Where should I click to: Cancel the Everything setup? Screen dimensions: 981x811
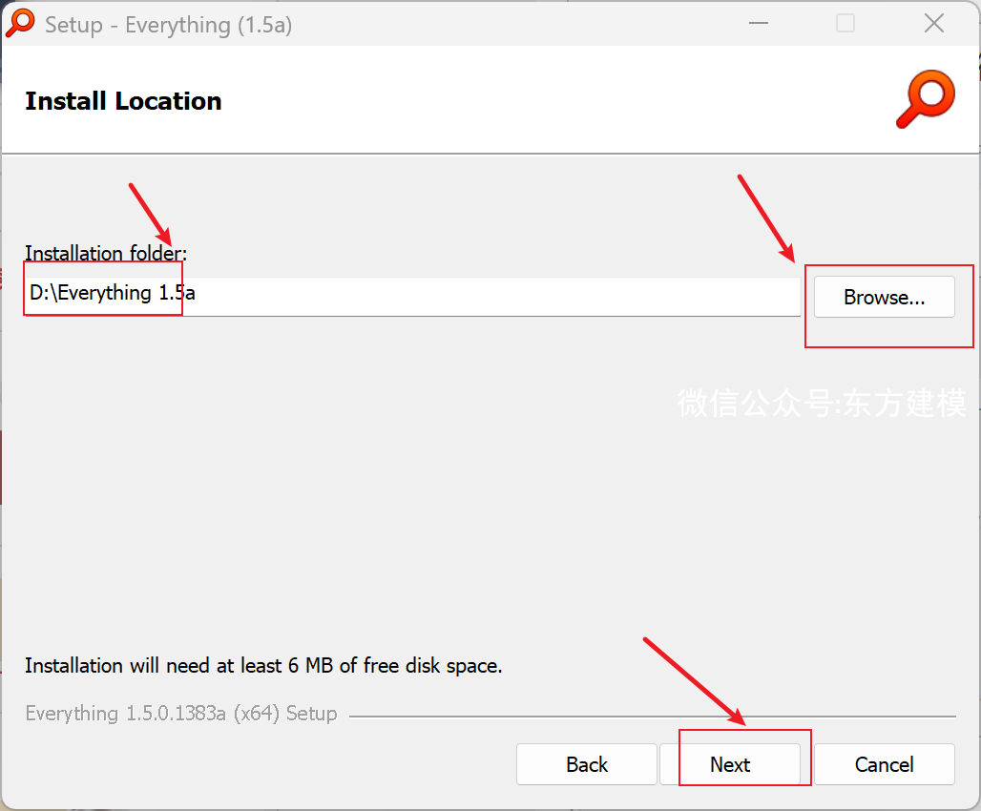[884, 764]
